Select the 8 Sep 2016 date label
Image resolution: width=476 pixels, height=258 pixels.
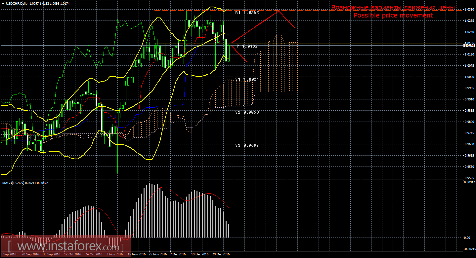click(x=9, y=254)
